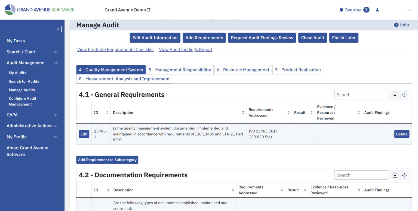
Task: Click the Search field for 4.2 table
Action: click(x=361, y=175)
